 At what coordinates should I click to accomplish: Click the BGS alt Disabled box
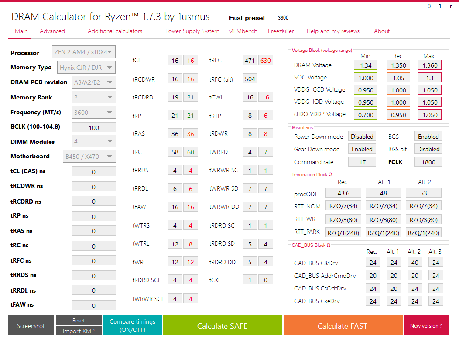point(428,149)
